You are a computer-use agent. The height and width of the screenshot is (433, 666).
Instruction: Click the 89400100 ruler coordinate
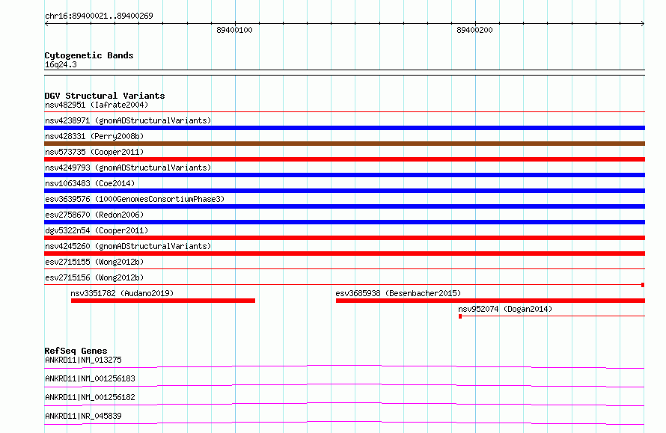(x=234, y=30)
